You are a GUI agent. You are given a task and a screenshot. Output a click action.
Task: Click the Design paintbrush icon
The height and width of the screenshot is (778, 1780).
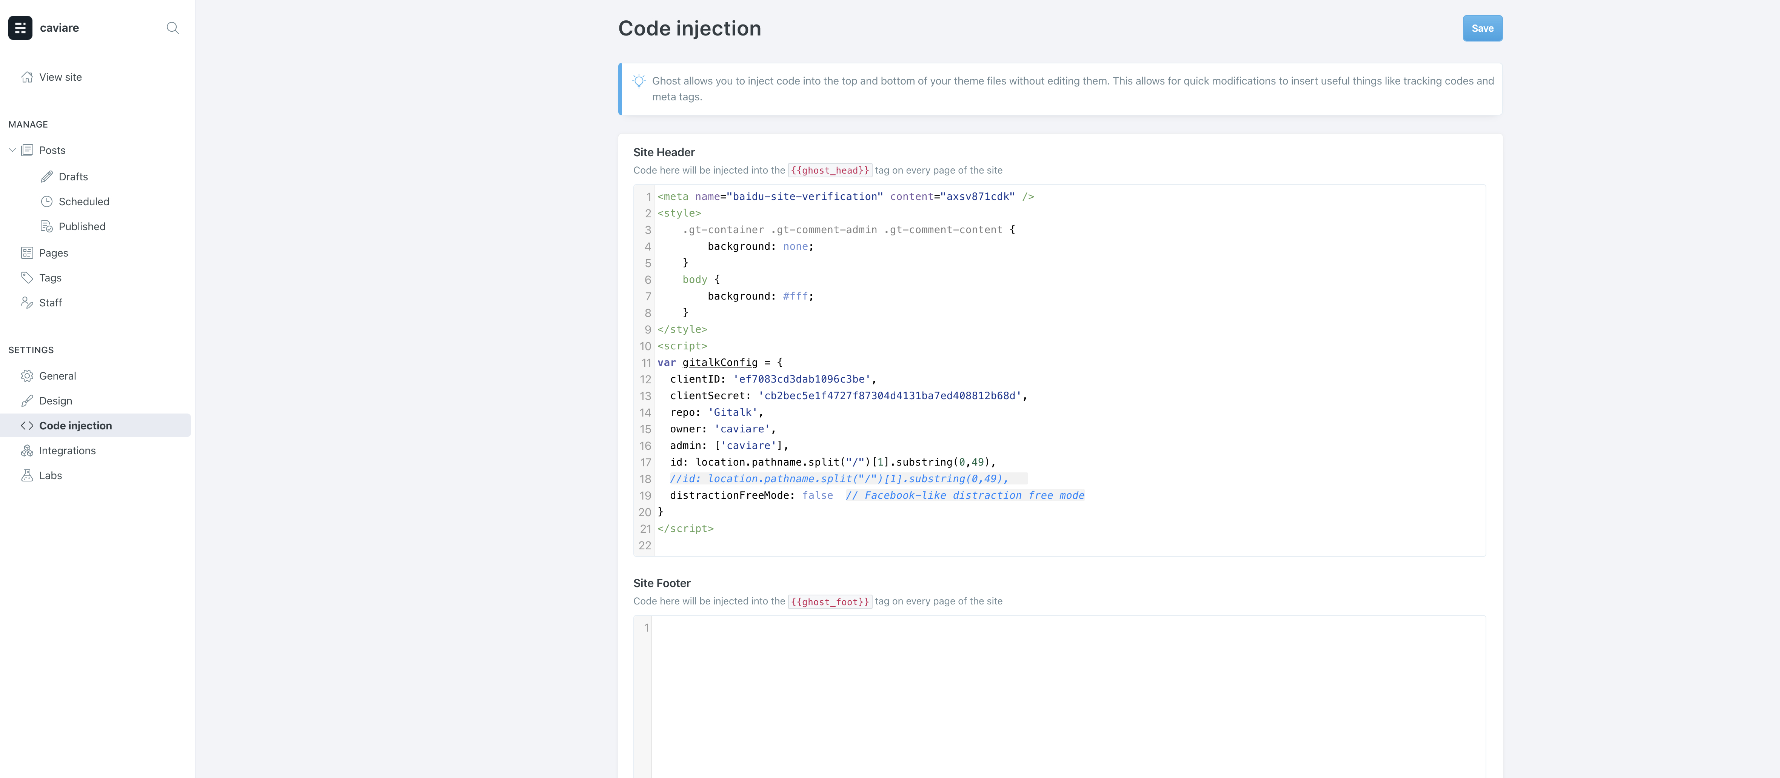(27, 401)
